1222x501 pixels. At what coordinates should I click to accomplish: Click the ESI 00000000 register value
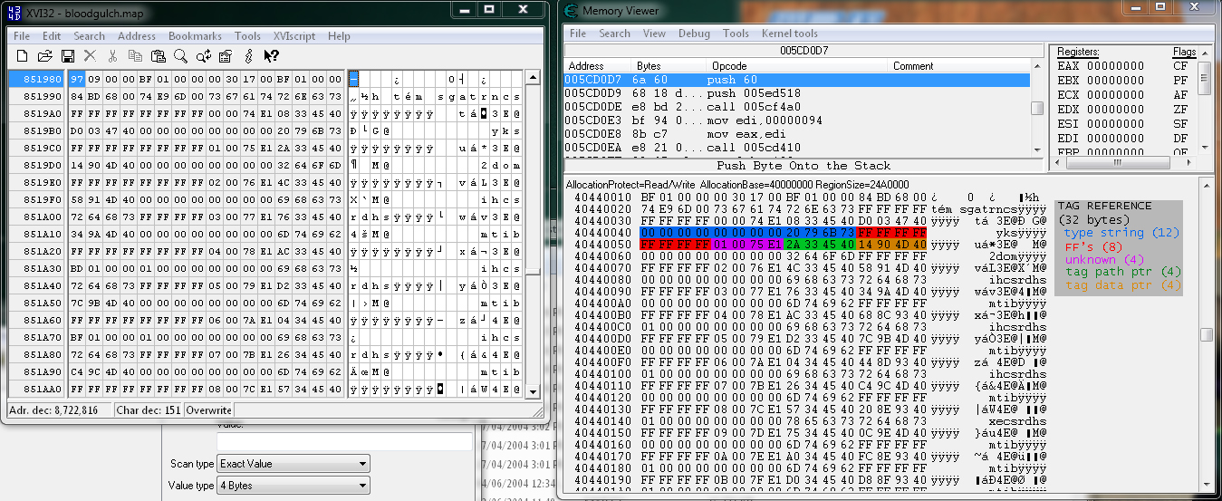pos(1101,124)
